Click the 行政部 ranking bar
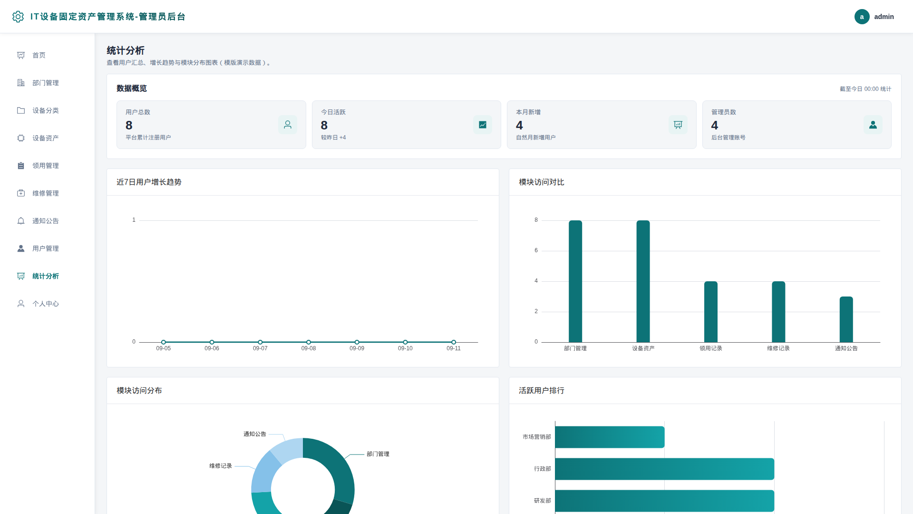The image size is (913, 514). 665,469
